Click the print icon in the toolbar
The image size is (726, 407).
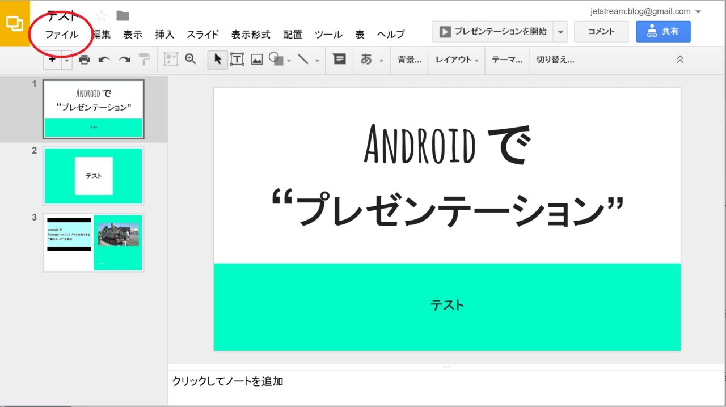(85, 60)
